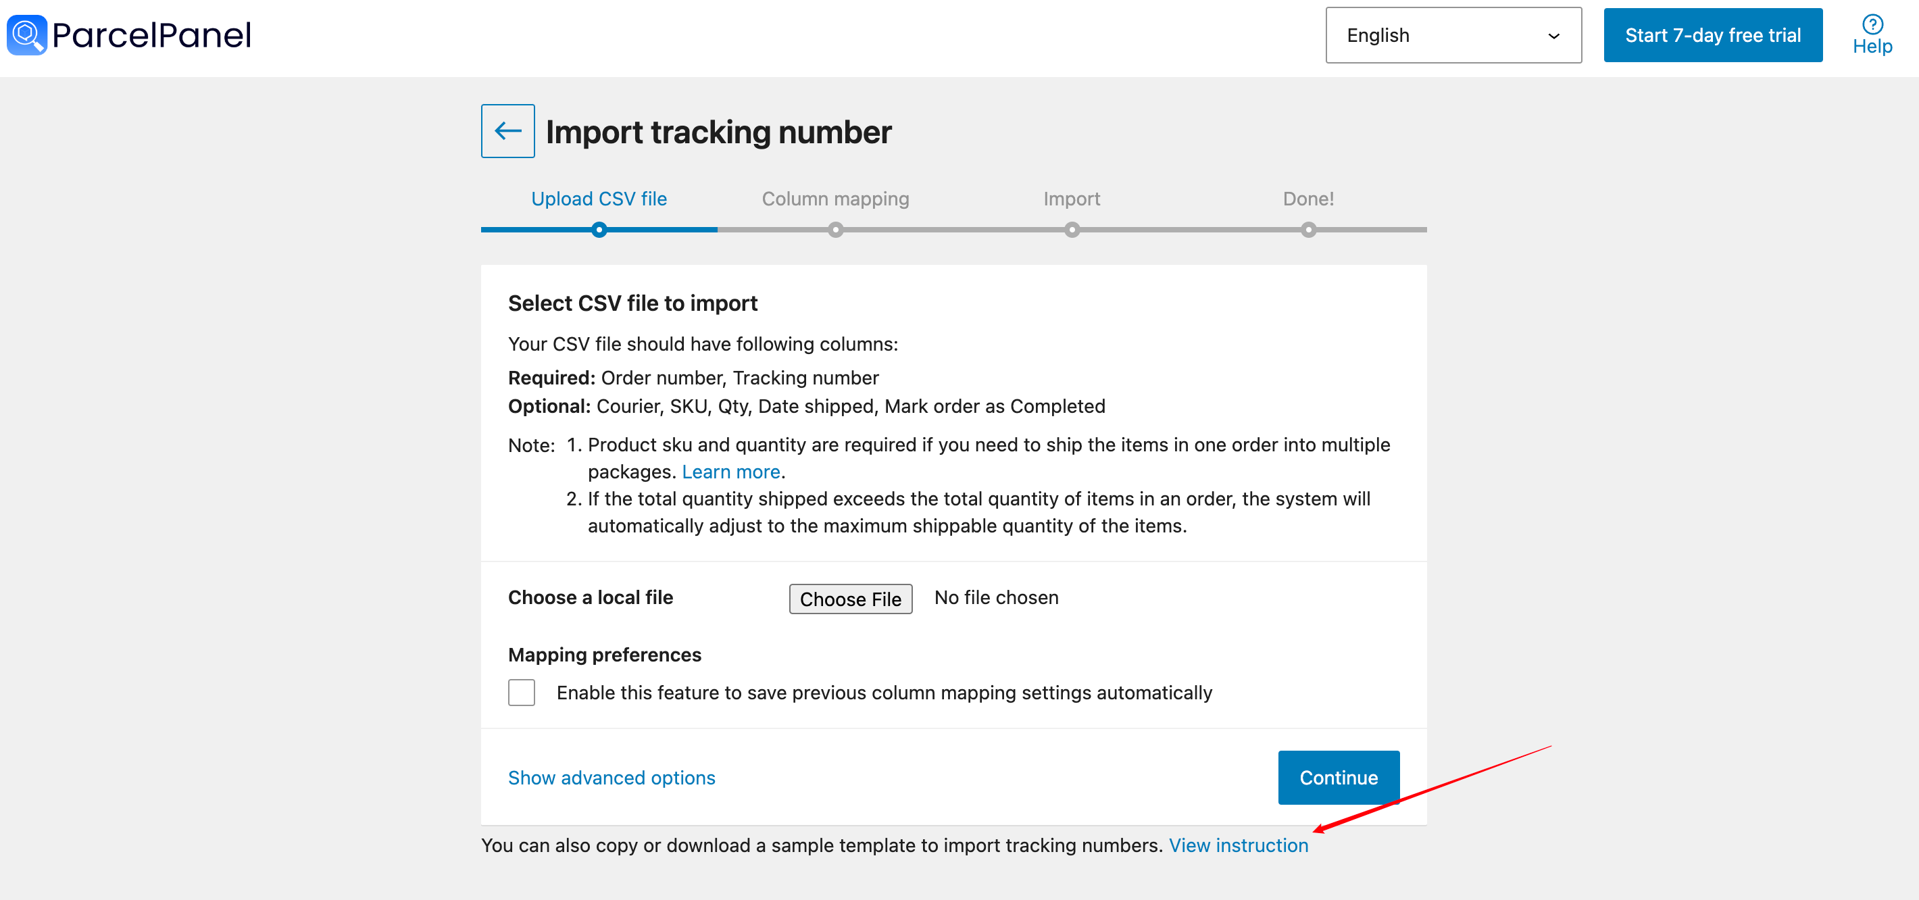
Task: Click the 'Choose a local file' label
Action: pos(590,597)
